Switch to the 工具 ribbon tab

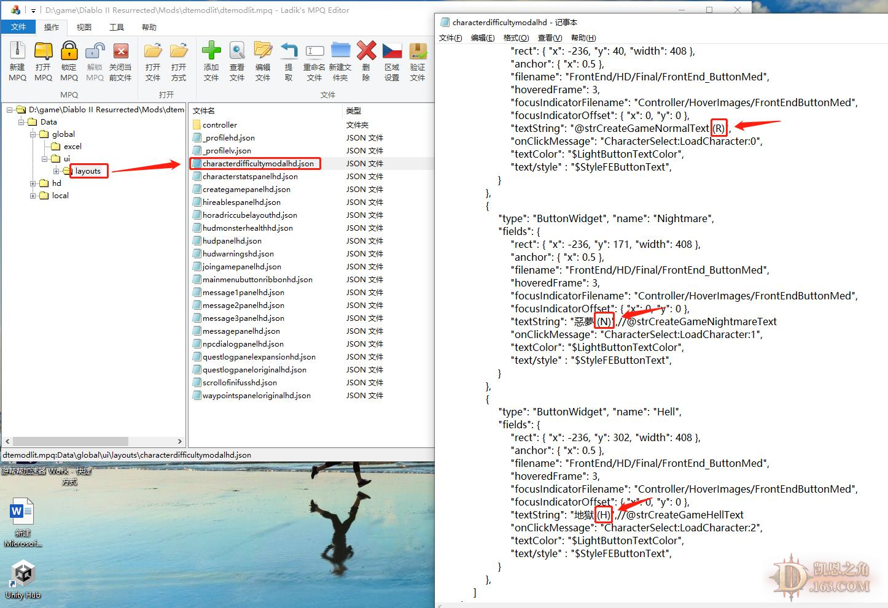[x=117, y=27]
